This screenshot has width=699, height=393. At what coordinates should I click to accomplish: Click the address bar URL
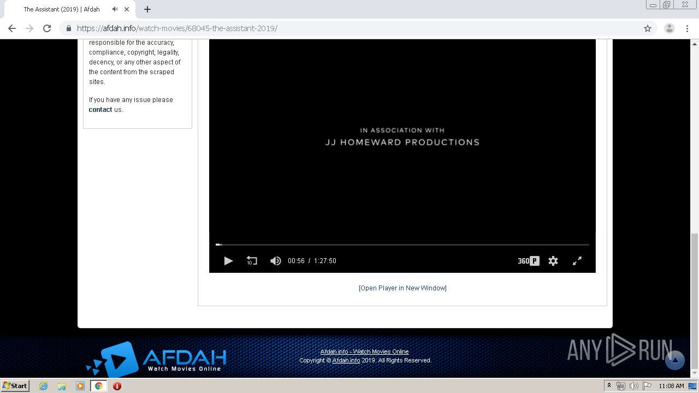click(177, 28)
